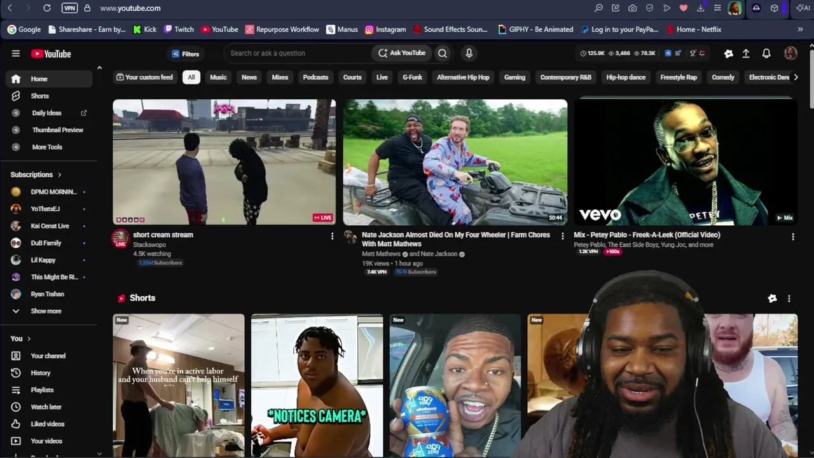
Task: Select the Podcasts filter chip
Action: point(315,78)
